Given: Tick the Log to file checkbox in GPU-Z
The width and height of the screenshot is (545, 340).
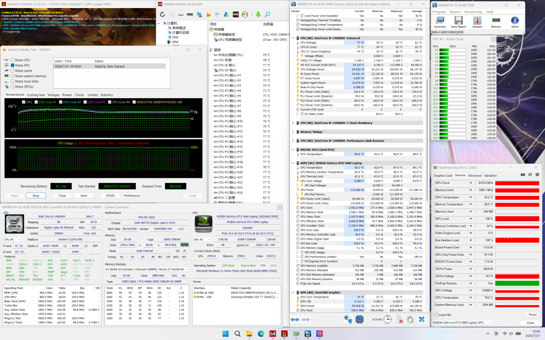Looking at the screenshot, I should click(436, 315).
